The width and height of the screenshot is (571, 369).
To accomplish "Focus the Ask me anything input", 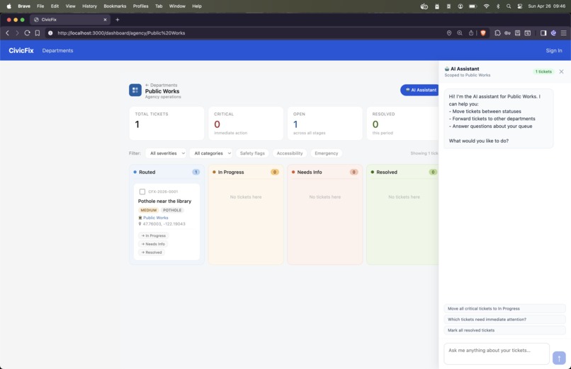I will coord(497,353).
